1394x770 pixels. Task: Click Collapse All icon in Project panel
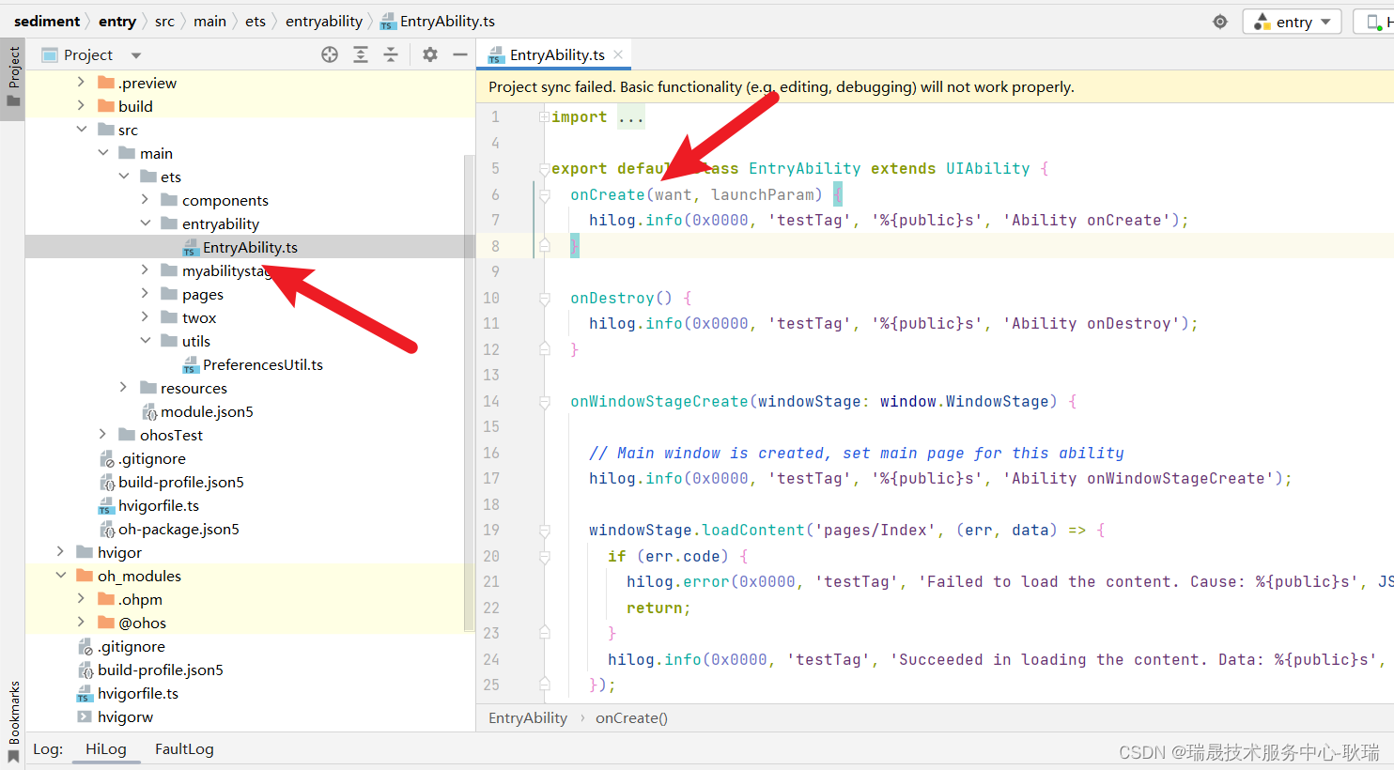coord(391,55)
